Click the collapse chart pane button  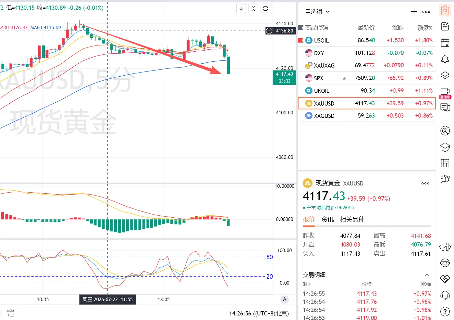tap(253, 8)
